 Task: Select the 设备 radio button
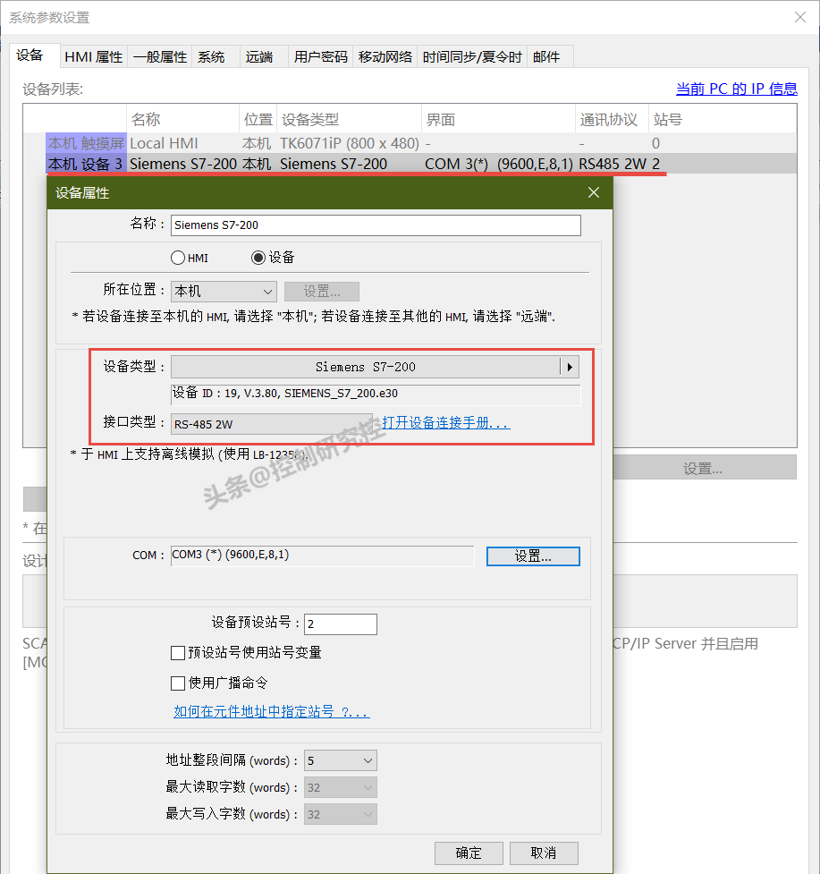tap(258, 258)
